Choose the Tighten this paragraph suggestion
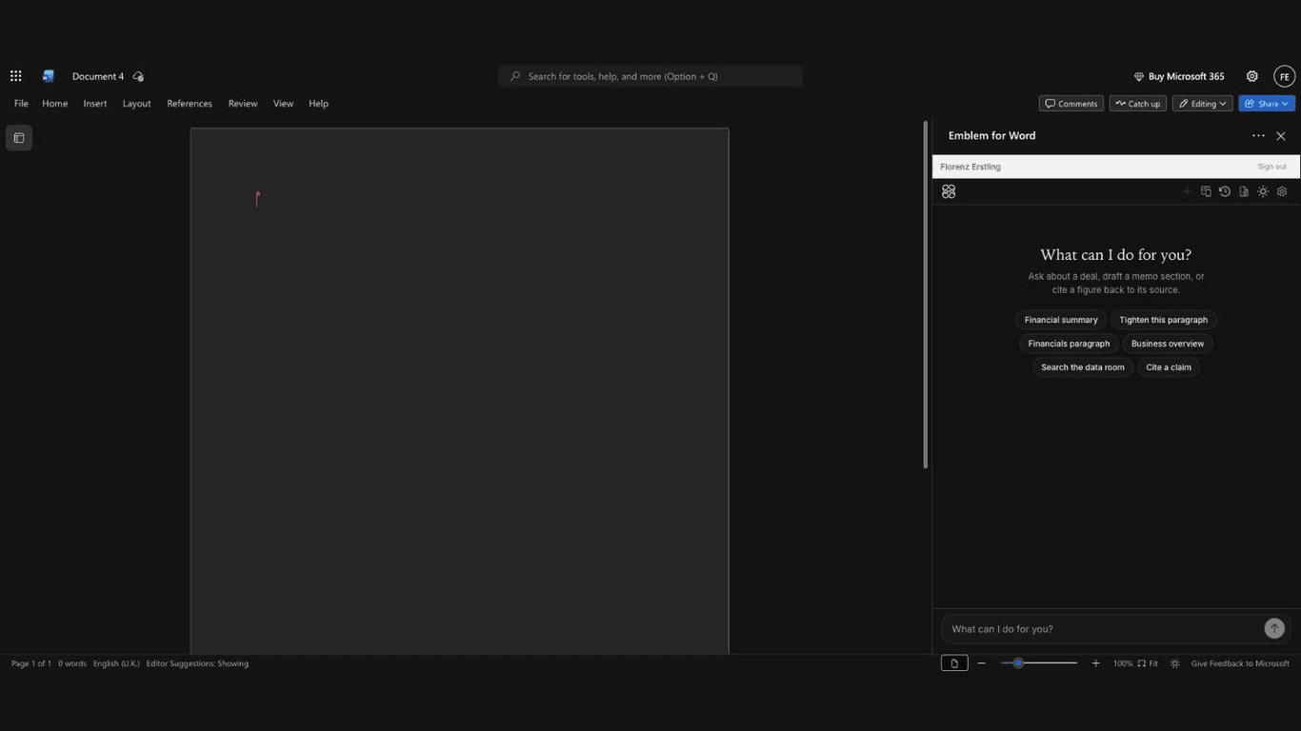The width and height of the screenshot is (1301, 731). pyautogui.click(x=1164, y=320)
